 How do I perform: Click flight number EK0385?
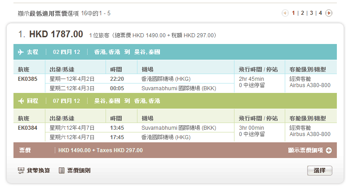28,79
